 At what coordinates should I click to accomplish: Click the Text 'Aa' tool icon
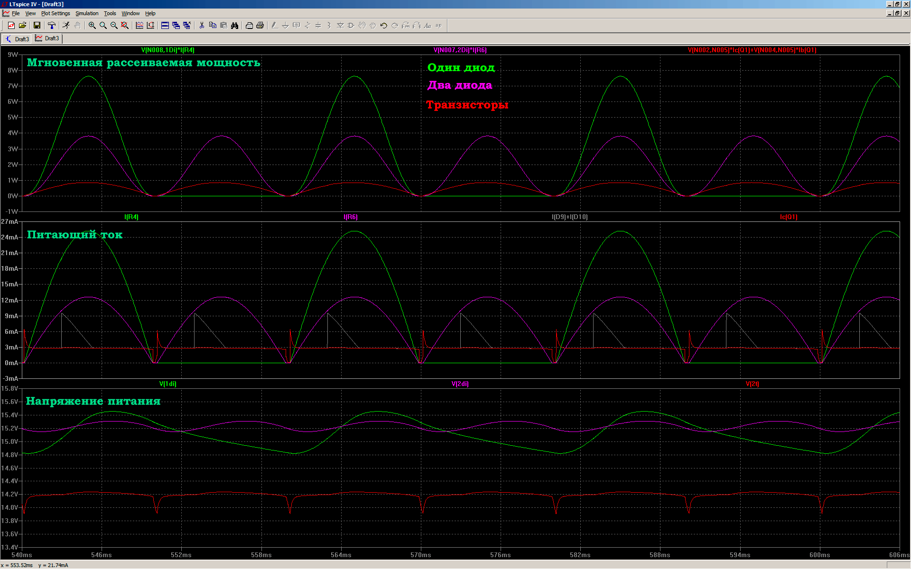click(428, 26)
